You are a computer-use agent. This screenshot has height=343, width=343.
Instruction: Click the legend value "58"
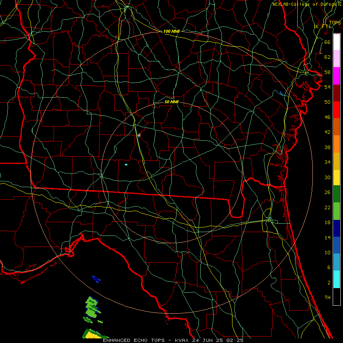pos(327,72)
